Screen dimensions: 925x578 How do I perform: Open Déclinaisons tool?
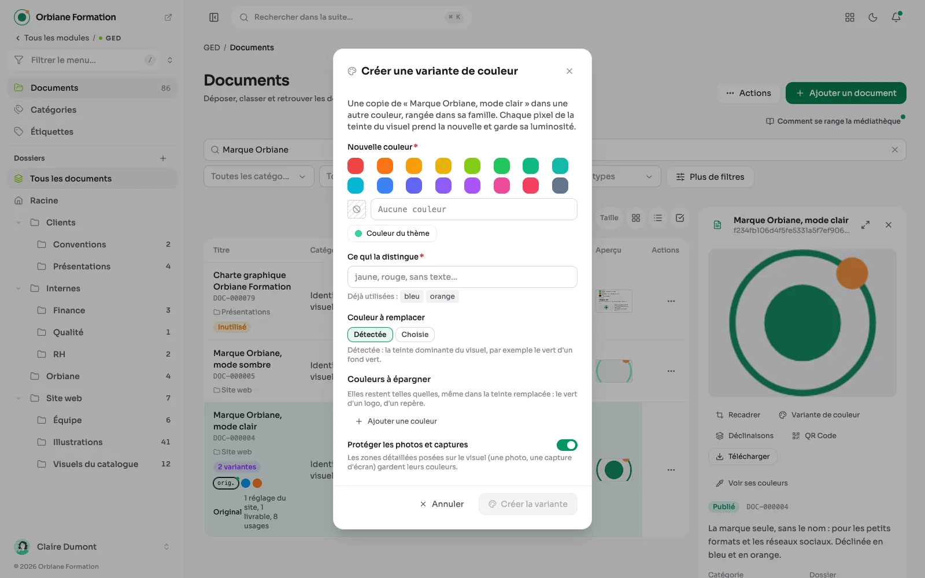click(x=745, y=436)
